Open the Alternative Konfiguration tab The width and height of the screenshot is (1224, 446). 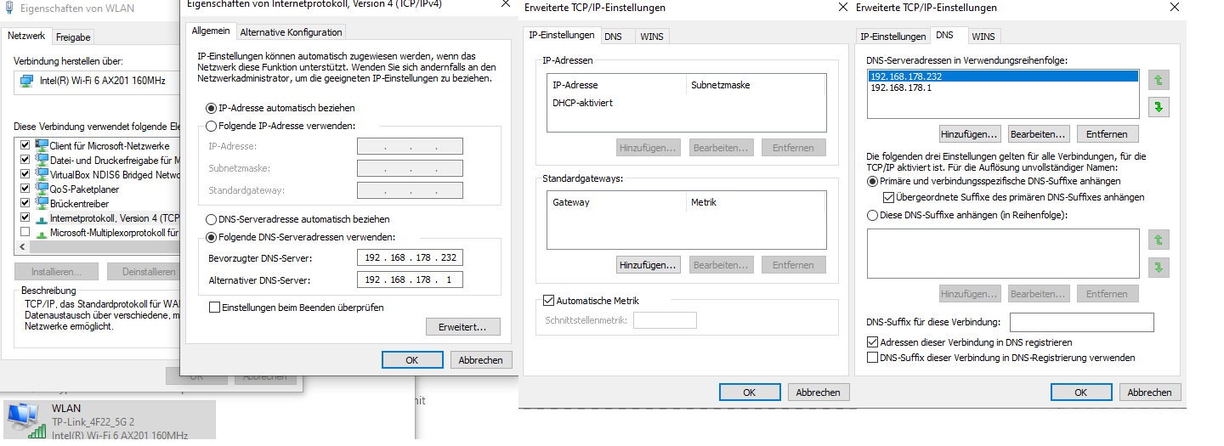[291, 32]
